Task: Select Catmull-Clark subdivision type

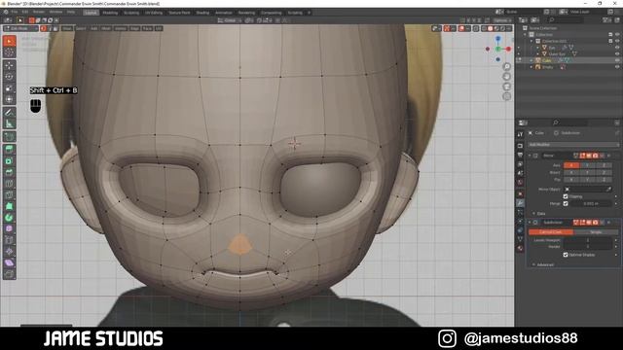Action: (551, 232)
